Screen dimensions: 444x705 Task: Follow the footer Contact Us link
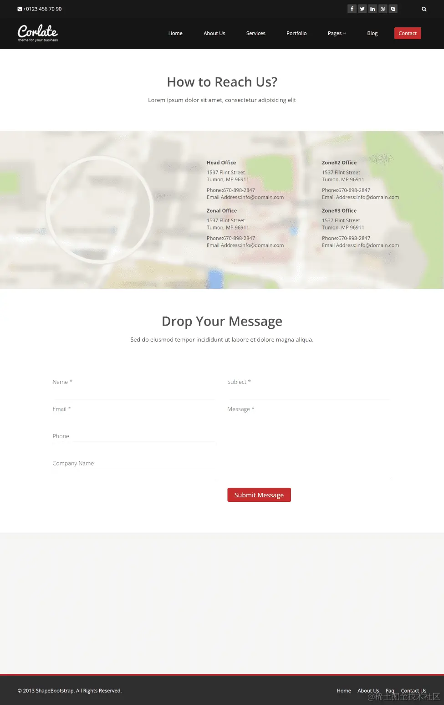click(413, 690)
